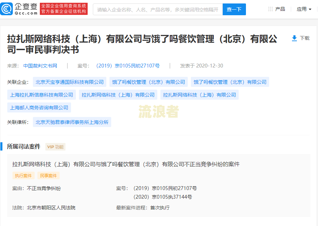The image size is (318, 226).
Task: Download the judgment via 下载 icon
Action: pyautogui.click(x=301, y=38)
